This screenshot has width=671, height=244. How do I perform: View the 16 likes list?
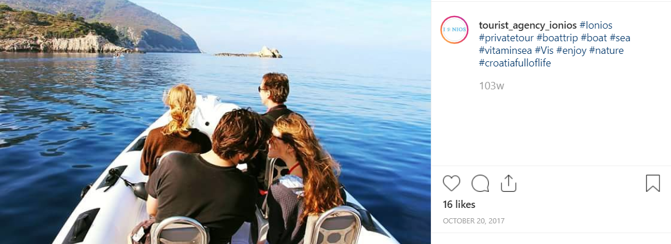point(459,204)
